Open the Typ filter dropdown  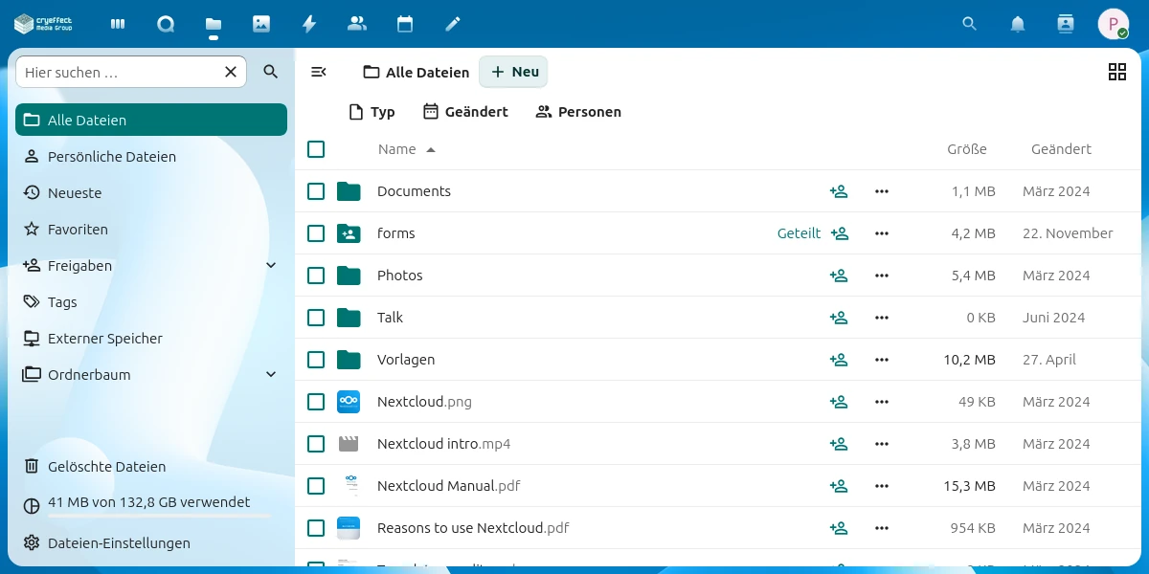372,112
